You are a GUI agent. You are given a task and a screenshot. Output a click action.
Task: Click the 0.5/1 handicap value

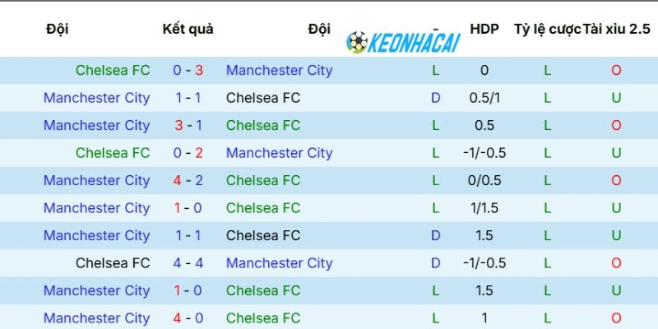[484, 98]
